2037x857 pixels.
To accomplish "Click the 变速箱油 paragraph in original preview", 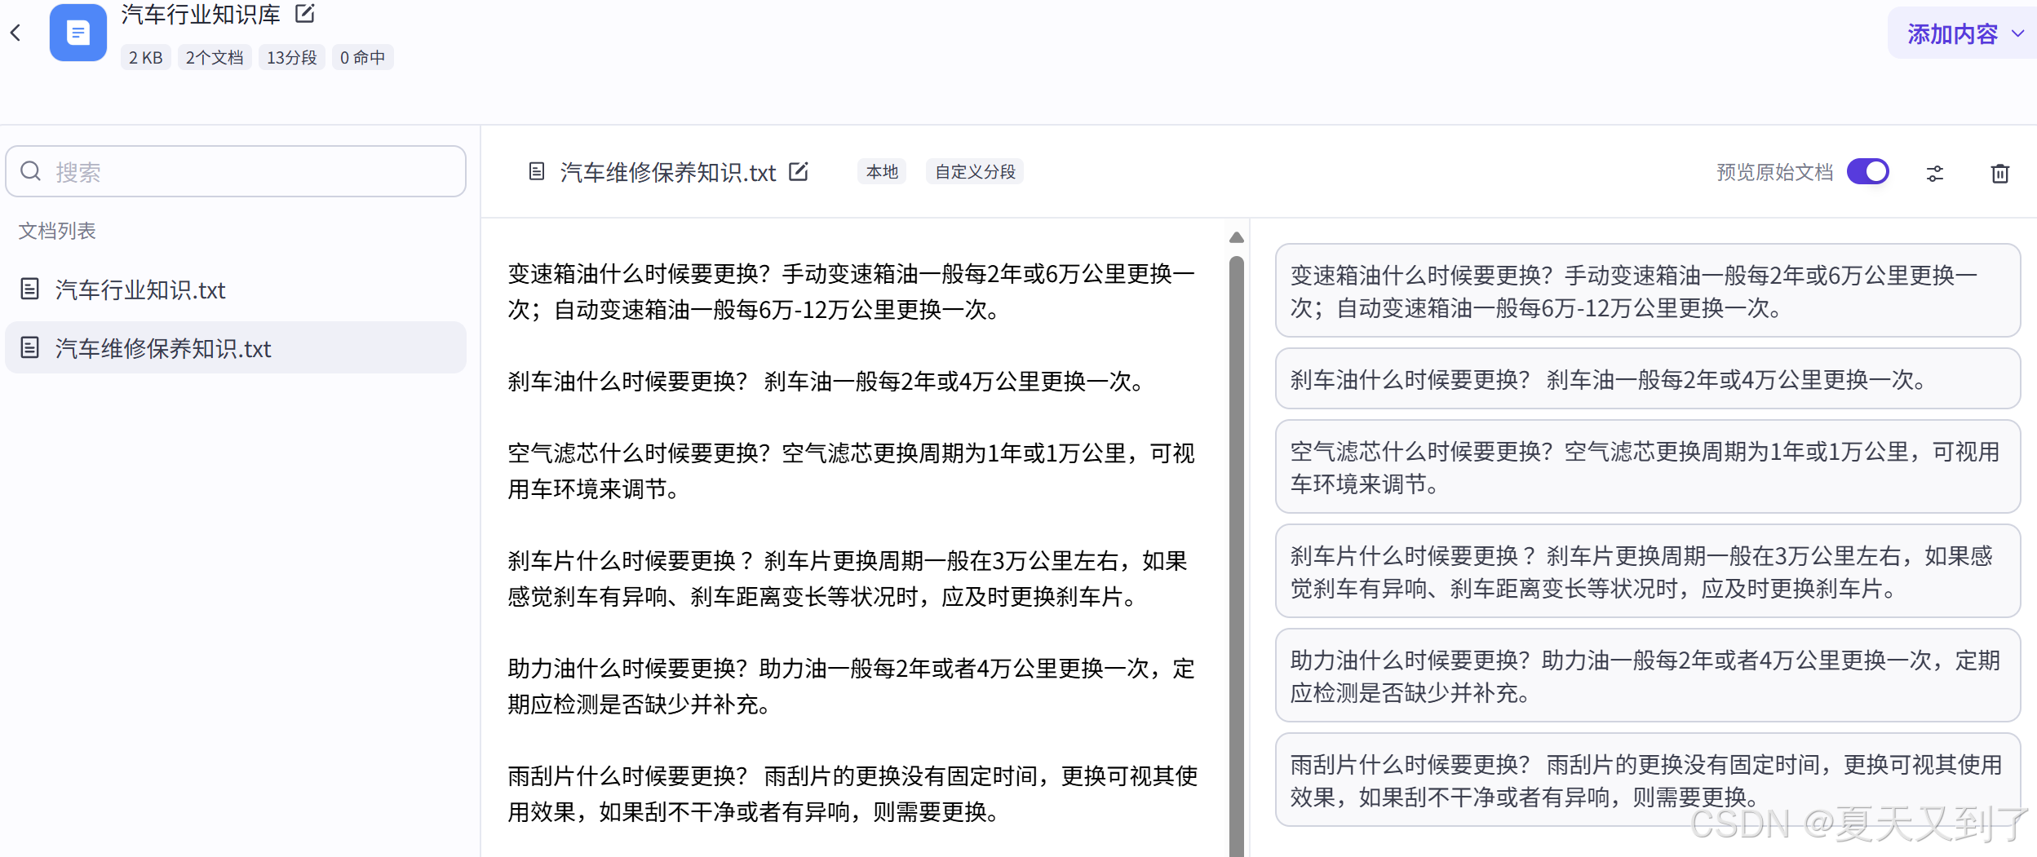I will point(852,291).
